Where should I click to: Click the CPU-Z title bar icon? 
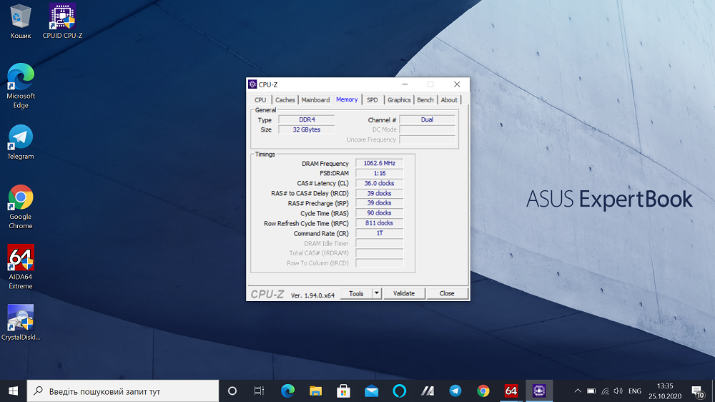(252, 84)
